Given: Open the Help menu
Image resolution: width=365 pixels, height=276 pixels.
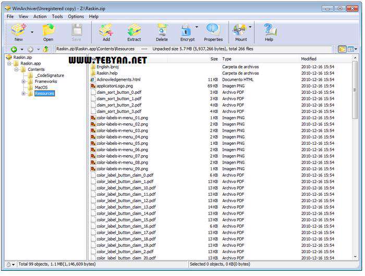Looking at the screenshot, I should (x=93, y=17).
